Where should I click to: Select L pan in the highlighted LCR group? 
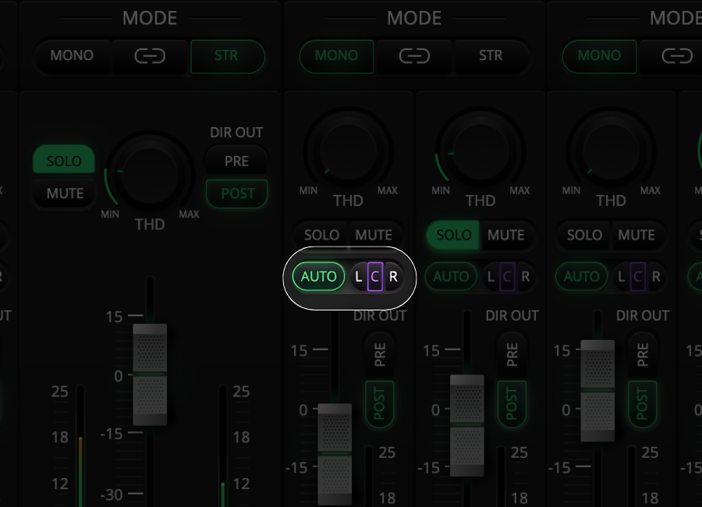(359, 276)
